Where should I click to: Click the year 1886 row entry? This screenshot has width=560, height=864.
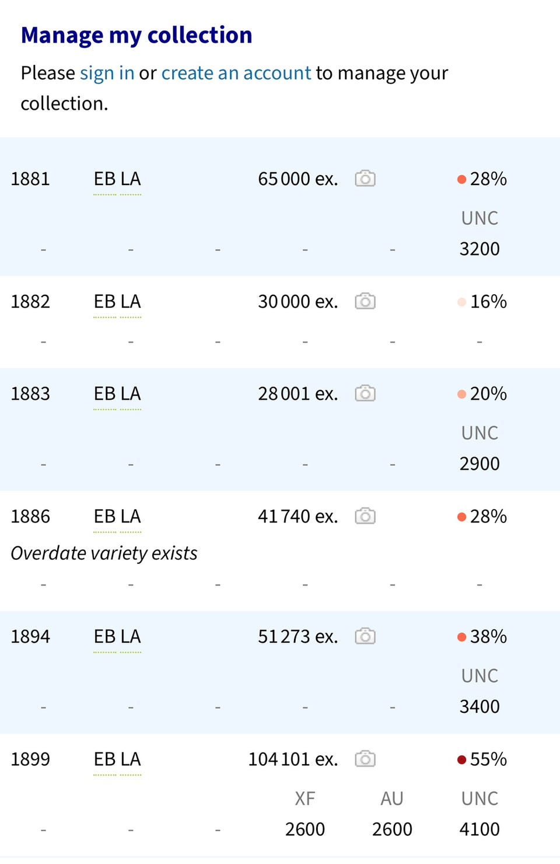30,516
